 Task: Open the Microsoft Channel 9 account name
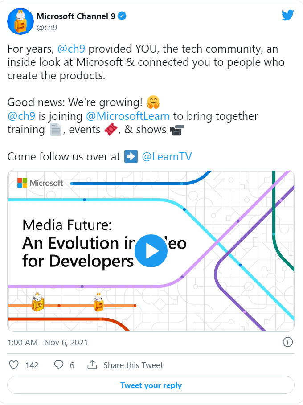point(75,16)
